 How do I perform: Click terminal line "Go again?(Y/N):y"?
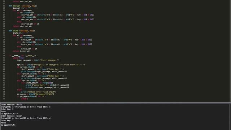tap(9, 114)
